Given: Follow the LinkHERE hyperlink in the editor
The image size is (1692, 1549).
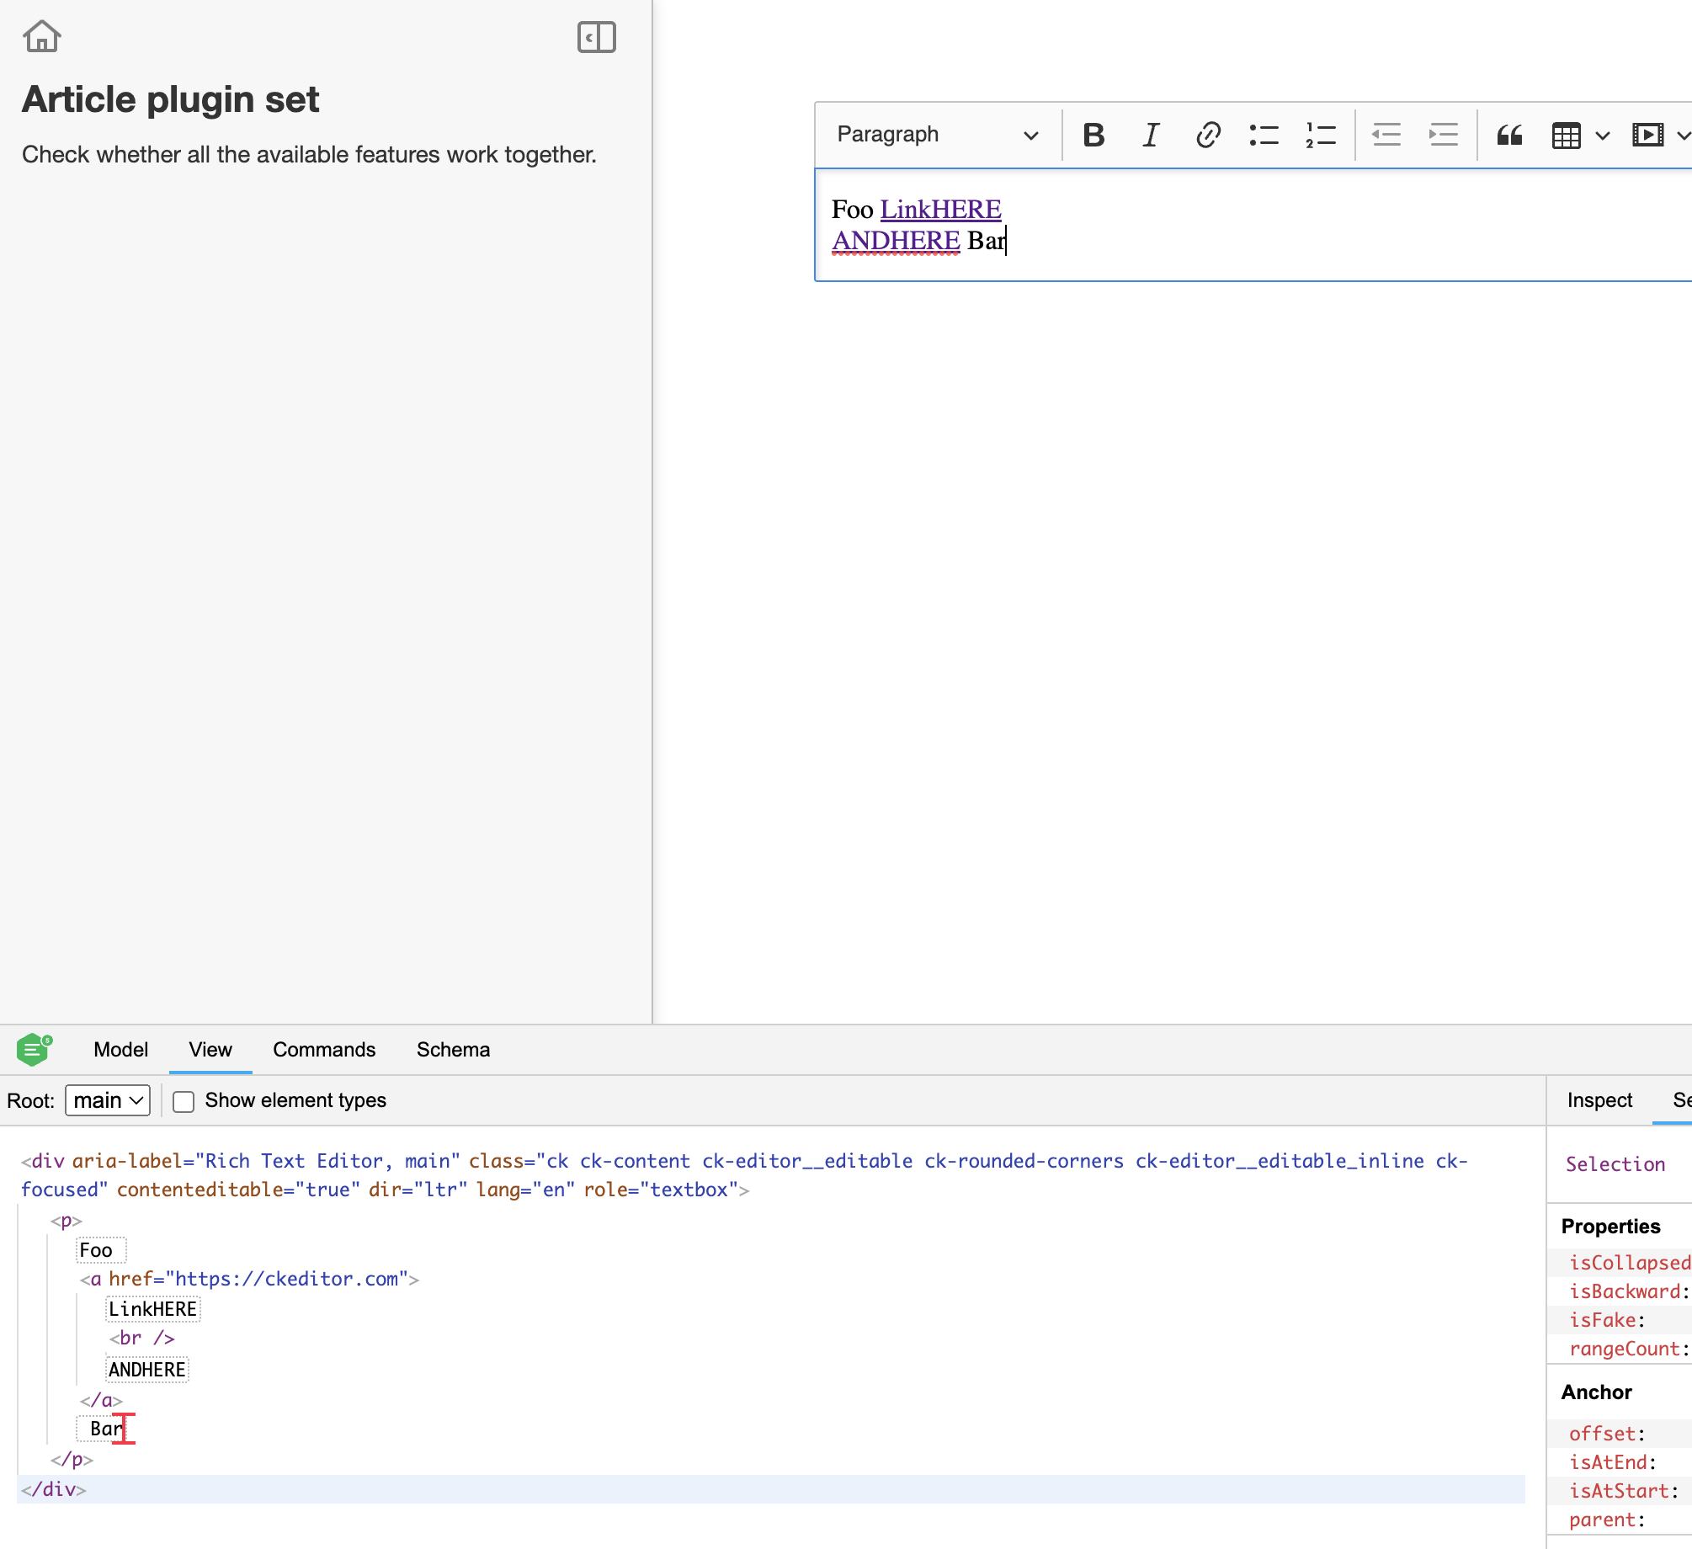Looking at the screenshot, I should point(940,209).
